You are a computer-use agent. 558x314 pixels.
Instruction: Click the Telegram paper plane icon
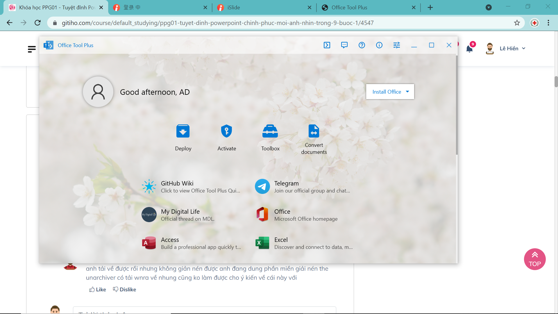coord(262,186)
